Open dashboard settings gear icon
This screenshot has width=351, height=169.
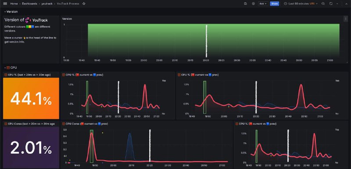[x=254, y=4]
